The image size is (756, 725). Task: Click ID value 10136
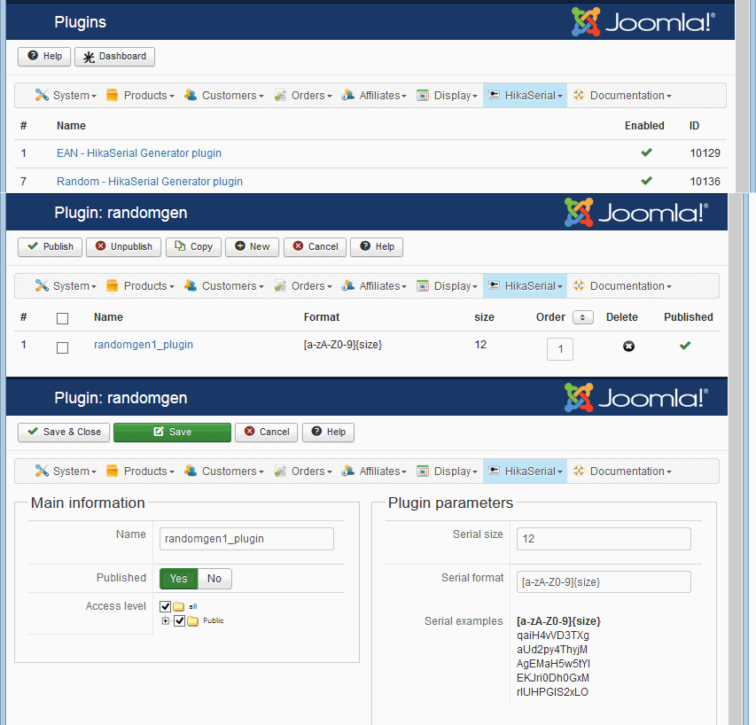coord(705,182)
